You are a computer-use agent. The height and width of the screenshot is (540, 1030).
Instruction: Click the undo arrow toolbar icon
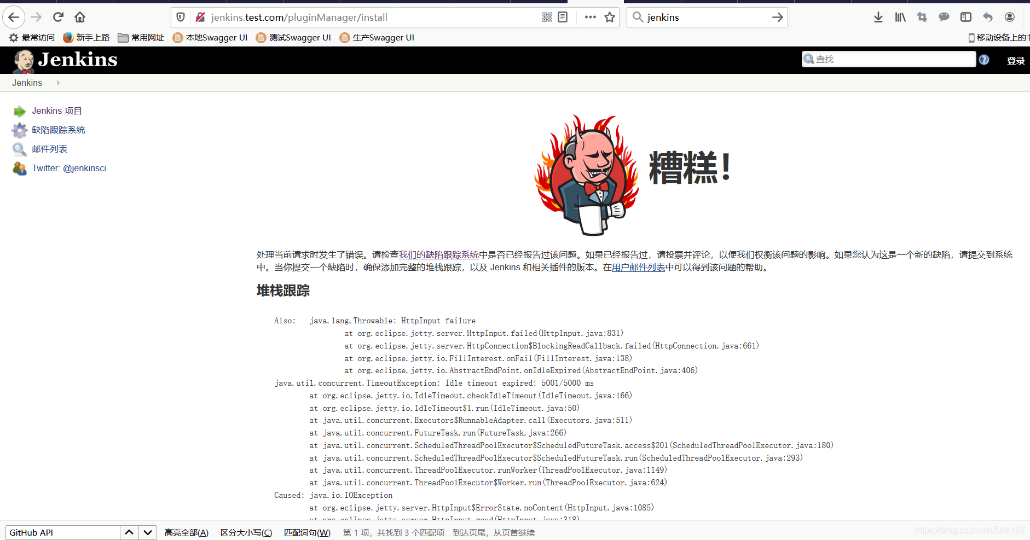click(988, 18)
